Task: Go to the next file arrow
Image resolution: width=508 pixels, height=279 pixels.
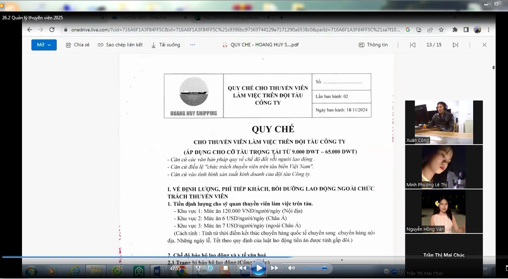Action: [456, 45]
